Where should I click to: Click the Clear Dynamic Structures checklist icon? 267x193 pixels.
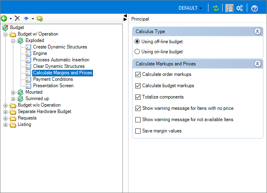coord(28,66)
